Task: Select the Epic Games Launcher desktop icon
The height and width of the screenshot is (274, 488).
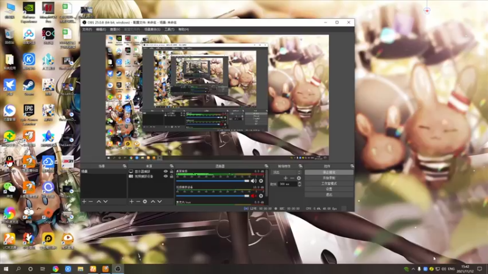Action: (29, 114)
